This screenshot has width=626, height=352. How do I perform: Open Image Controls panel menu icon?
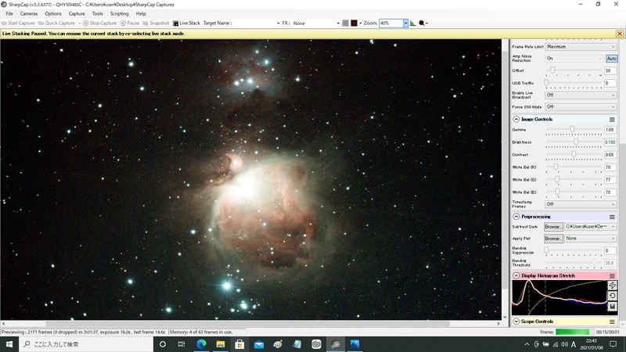(x=612, y=120)
